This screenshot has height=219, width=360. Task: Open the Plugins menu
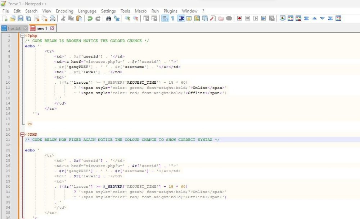tap(170, 11)
